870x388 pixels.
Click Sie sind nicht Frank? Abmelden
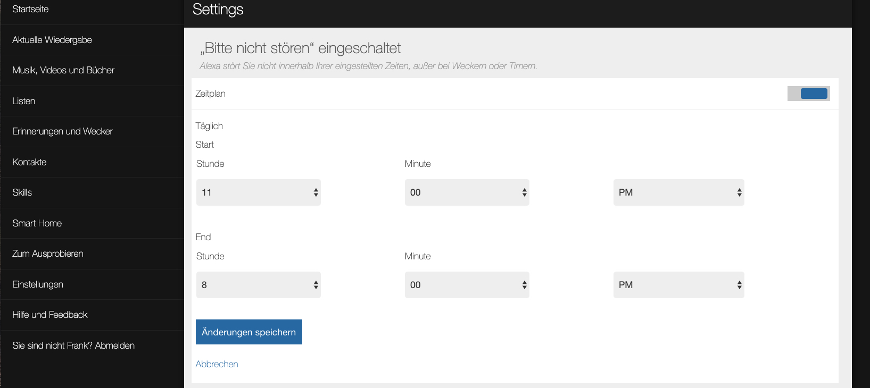click(73, 345)
